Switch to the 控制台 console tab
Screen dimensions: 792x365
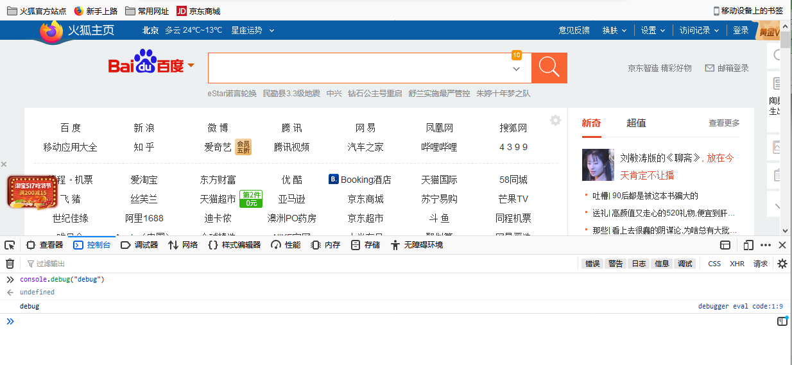pos(92,245)
